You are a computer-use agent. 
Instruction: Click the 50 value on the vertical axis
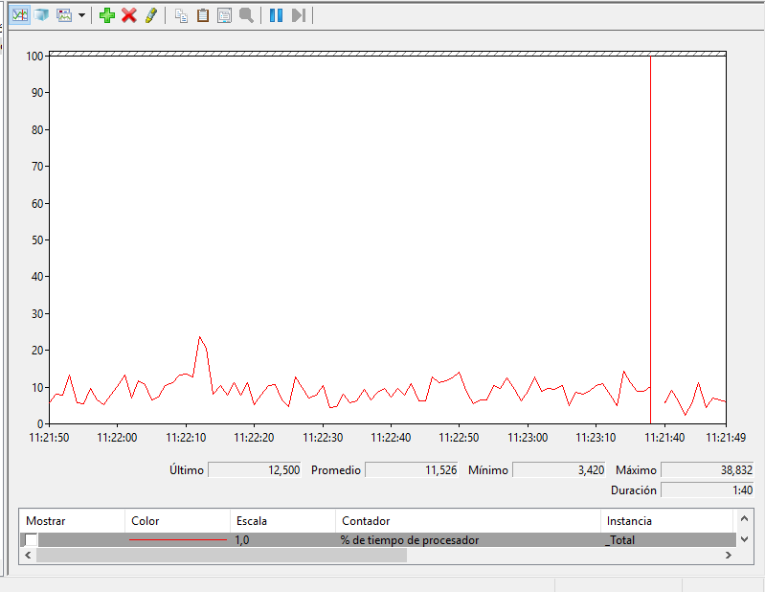pyautogui.click(x=37, y=239)
